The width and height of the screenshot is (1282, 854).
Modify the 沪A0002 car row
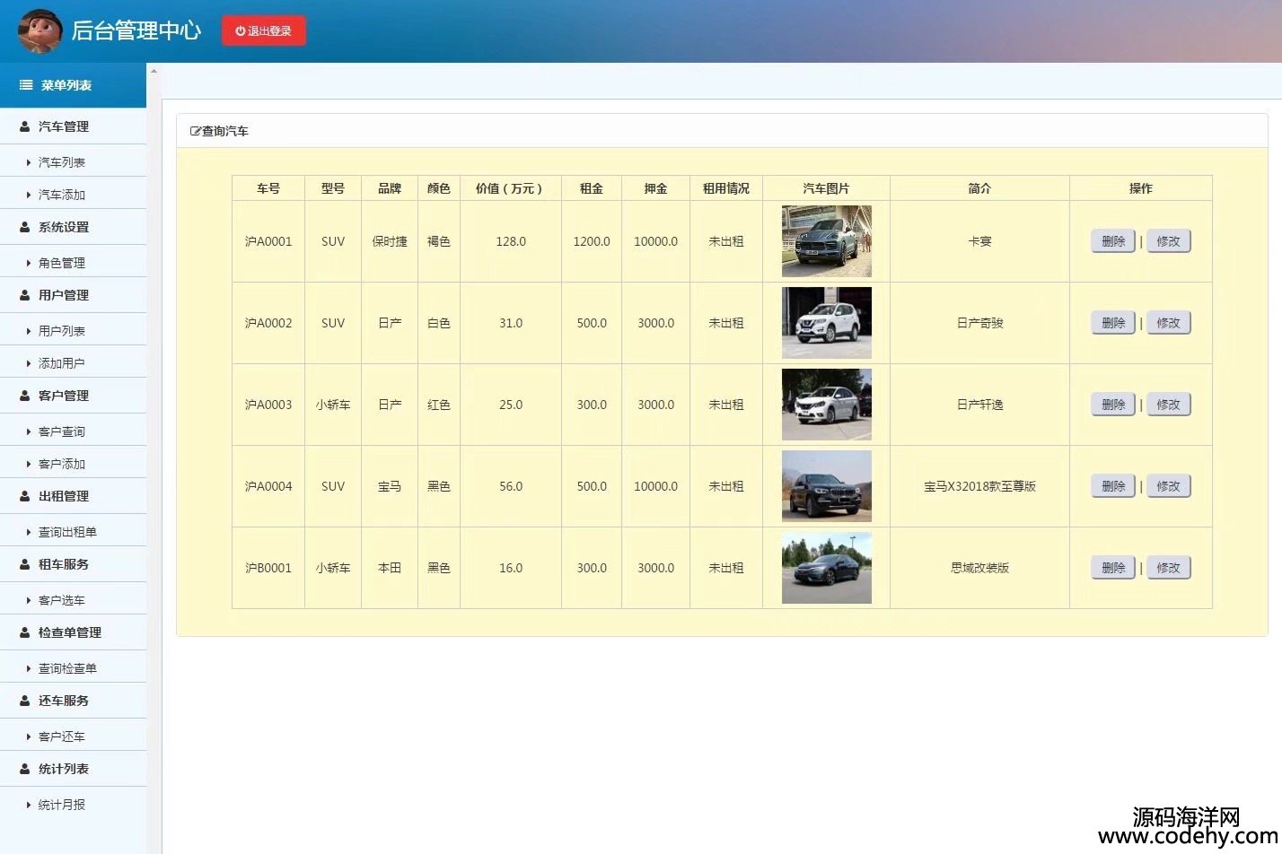click(1168, 323)
